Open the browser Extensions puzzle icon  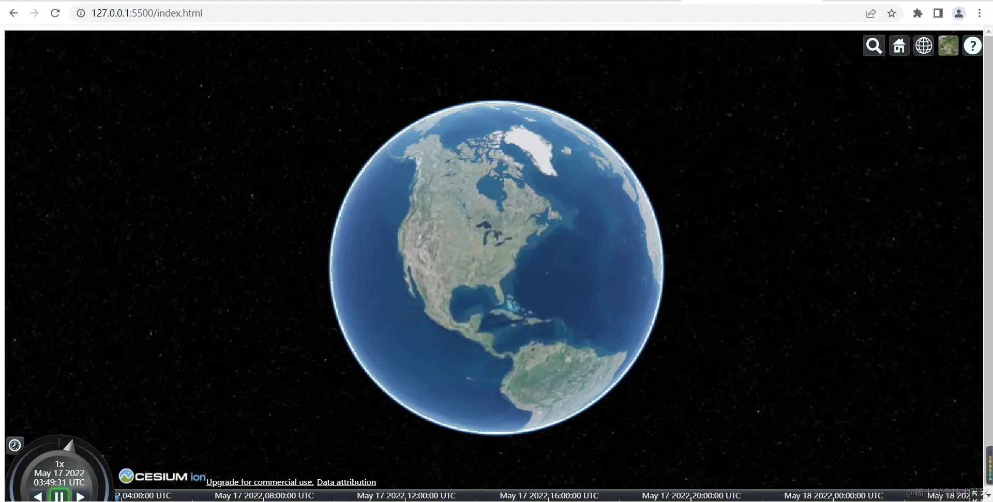[x=917, y=13]
